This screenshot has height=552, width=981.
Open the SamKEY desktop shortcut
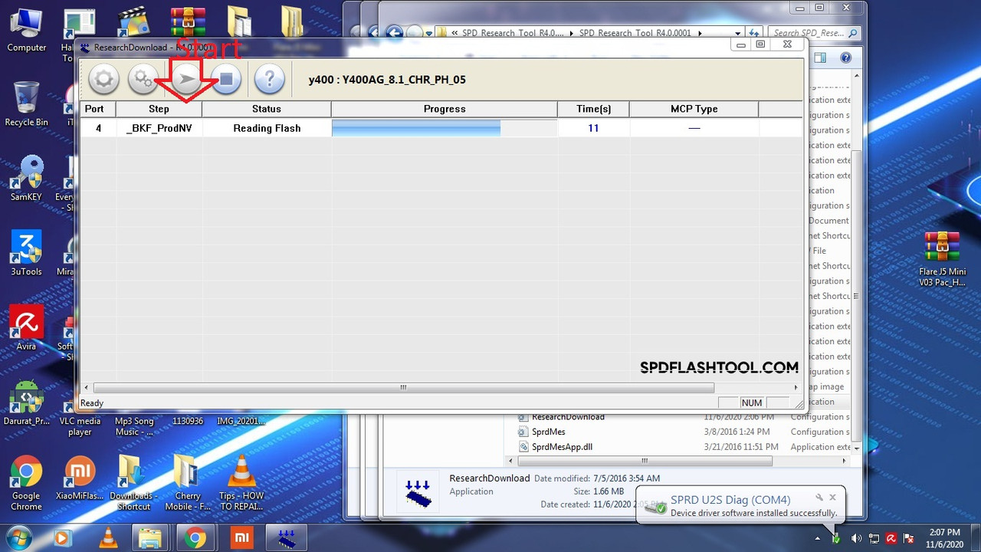coord(27,179)
